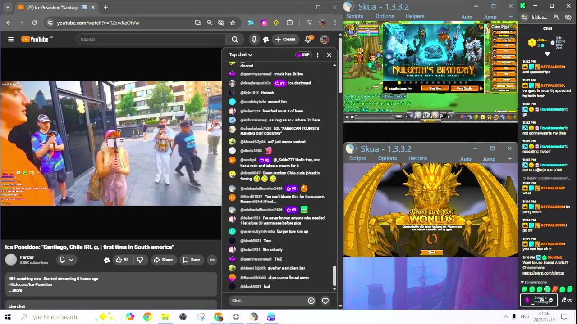577x324 pixels.
Task: Open Options menu in the upper Skua window
Action: pyautogui.click(x=385, y=17)
